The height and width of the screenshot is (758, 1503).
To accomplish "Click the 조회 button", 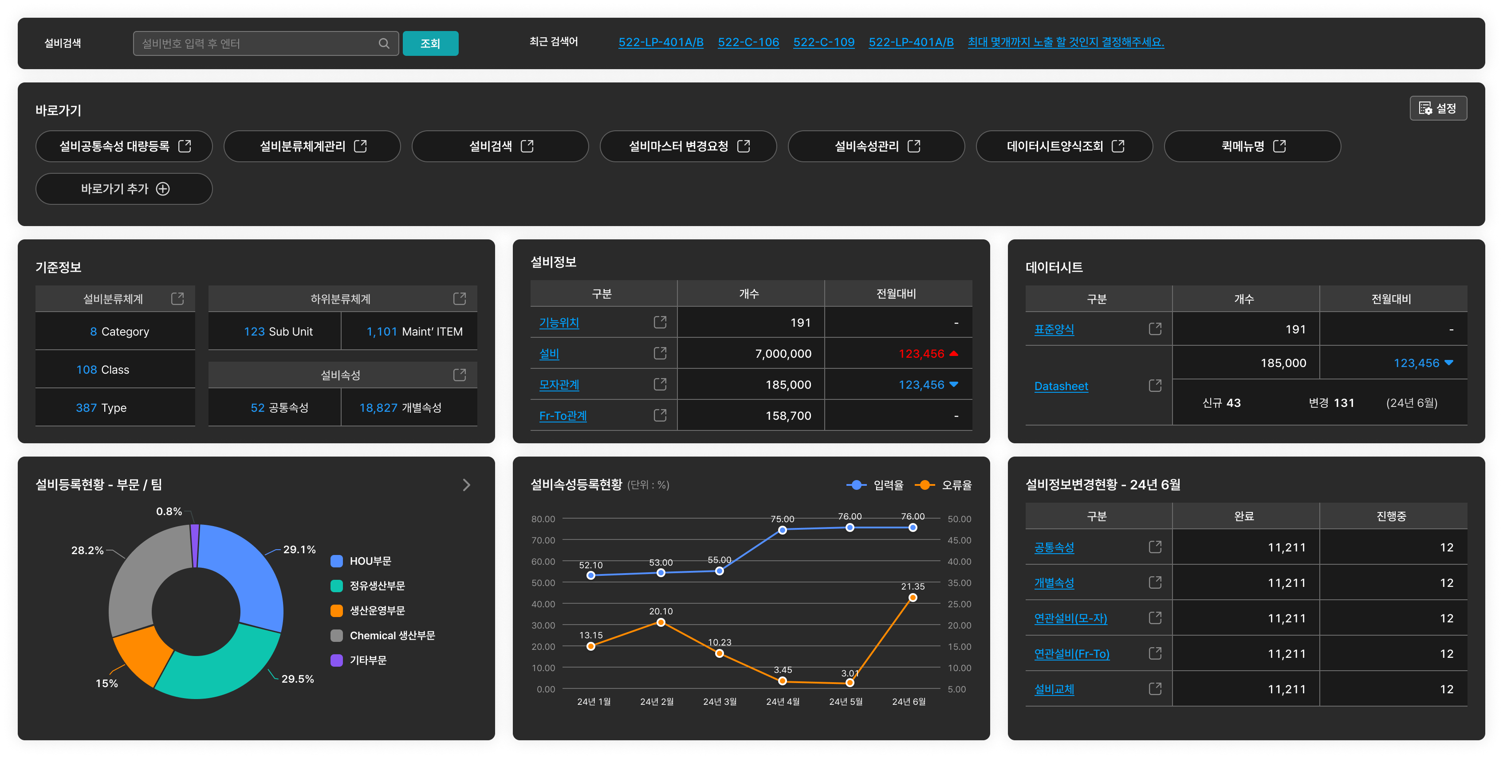I will 430,43.
